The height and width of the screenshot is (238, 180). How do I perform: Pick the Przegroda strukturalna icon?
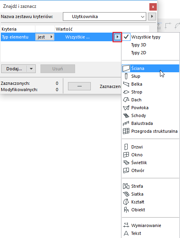tap(126, 131)
